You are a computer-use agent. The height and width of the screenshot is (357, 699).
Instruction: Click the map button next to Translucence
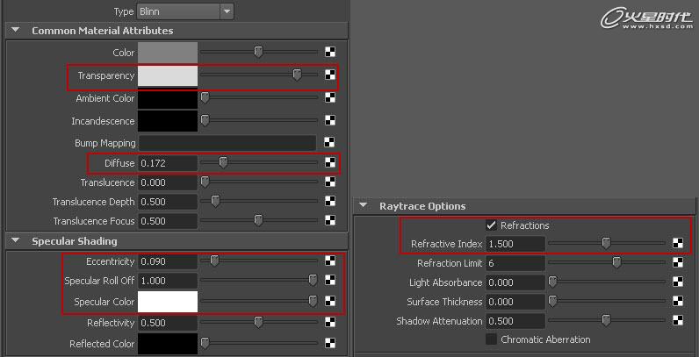tap(330, 182)
